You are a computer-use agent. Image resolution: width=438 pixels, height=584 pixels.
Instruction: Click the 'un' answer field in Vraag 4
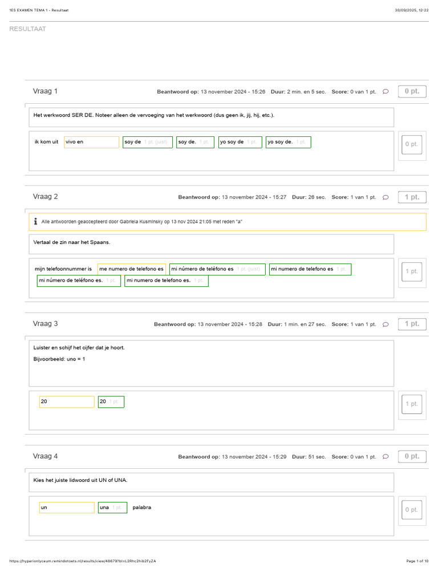67,508
